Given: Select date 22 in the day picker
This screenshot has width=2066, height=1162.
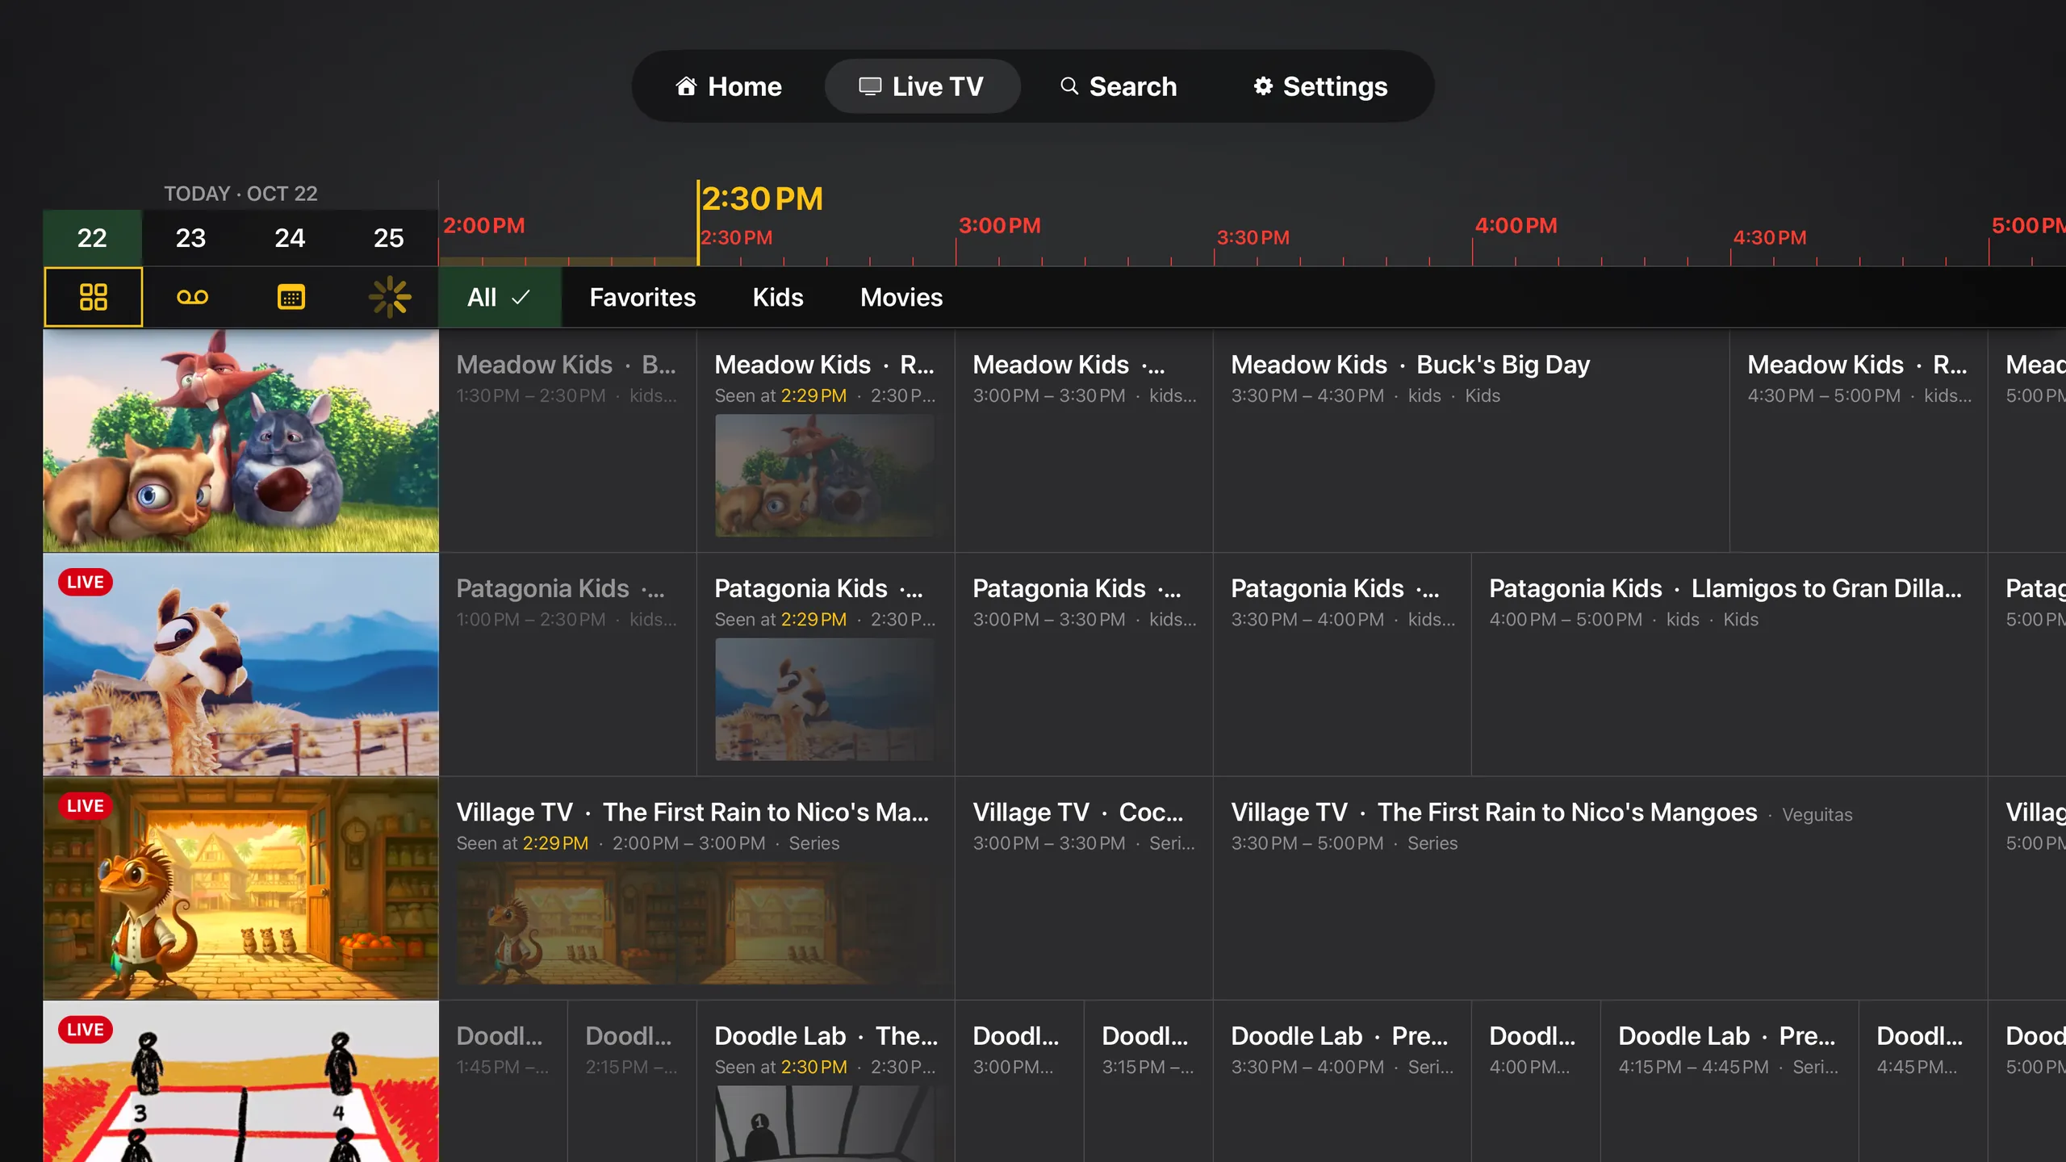Looking at the screenshot, I should click(x=92, y=238).
